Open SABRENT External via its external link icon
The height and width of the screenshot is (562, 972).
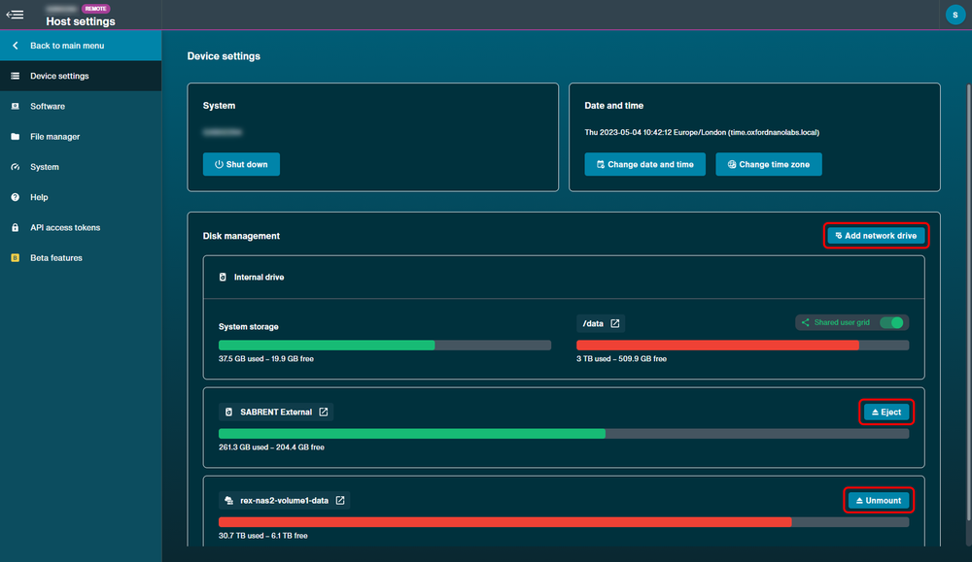(x=324, y=413)
